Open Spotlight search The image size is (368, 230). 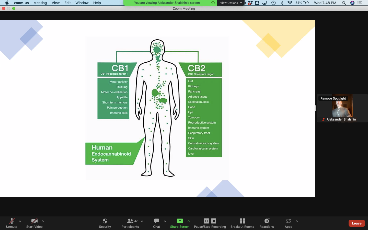click(x=344, y=3)
